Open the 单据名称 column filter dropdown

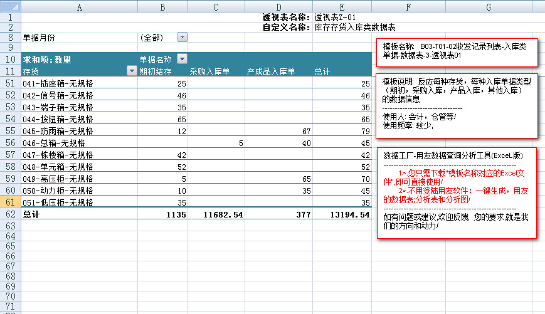(x=182, y=59)
